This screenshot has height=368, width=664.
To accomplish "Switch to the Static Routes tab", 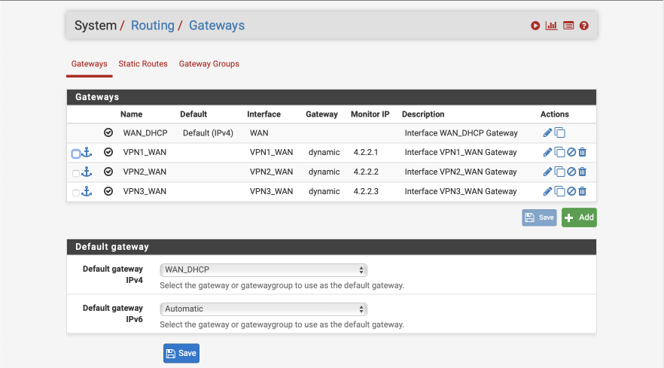I will 143,64.
